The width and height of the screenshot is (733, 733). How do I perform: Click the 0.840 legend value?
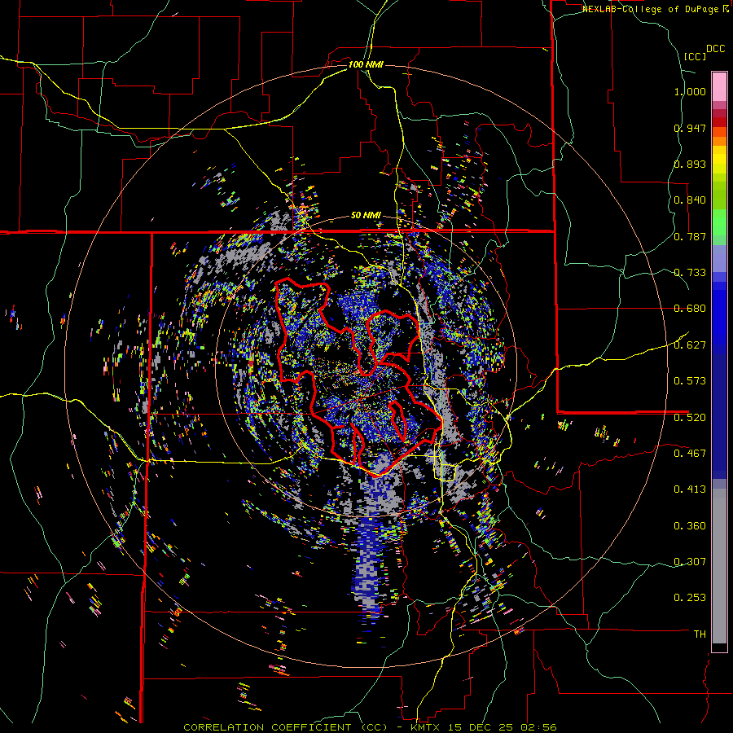690,200
